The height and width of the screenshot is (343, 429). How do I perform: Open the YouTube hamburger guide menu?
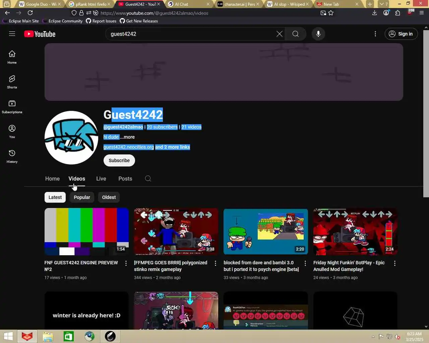coord(12,34)
